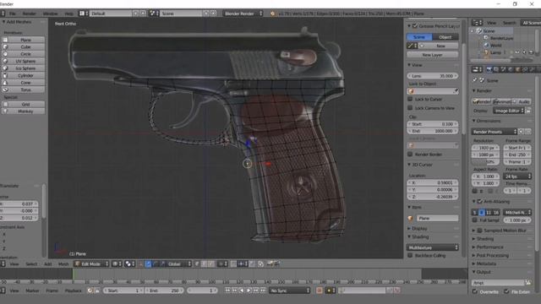This screenshot has width=541, height=304.
Task: Add a Plane mesh primitive
Action: tap(23, 40)
